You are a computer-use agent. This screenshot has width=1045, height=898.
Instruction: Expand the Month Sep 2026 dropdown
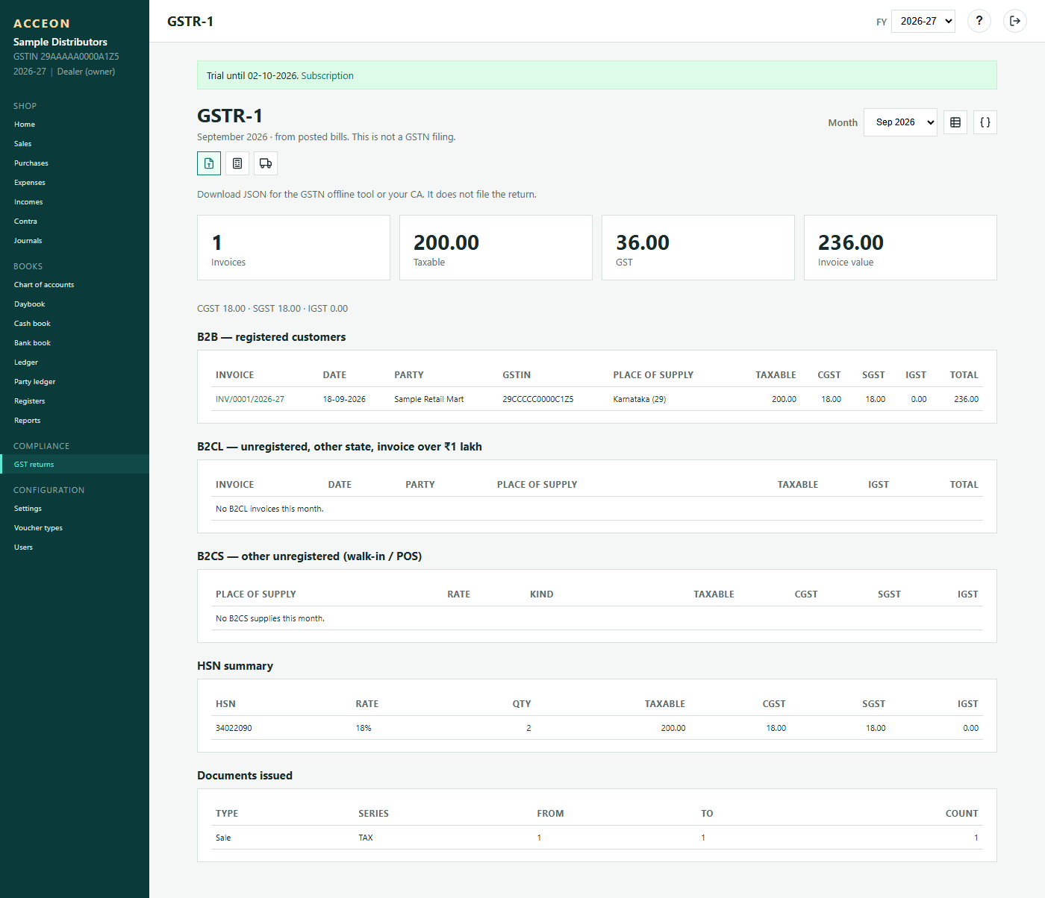click(901, 122)
